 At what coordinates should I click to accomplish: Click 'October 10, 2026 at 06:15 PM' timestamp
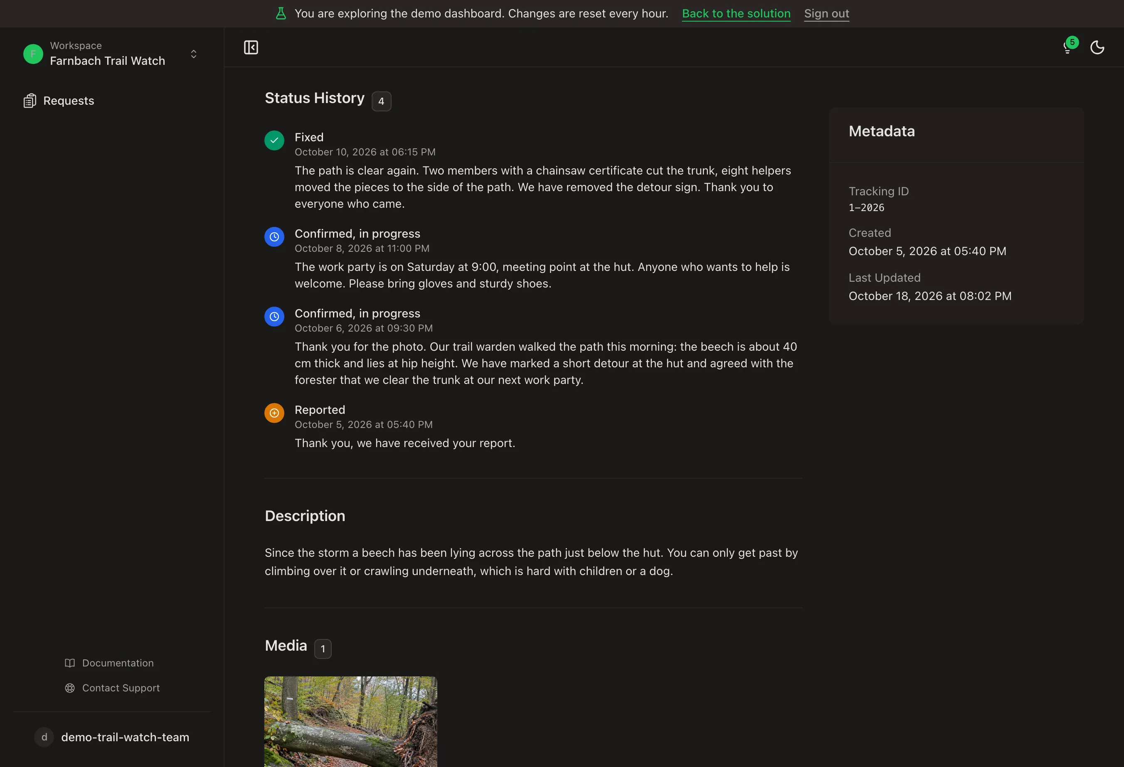(x=365, y=152)
